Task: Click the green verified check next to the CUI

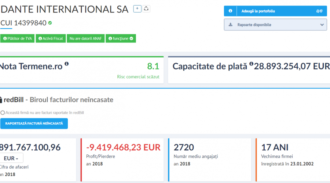Action: pos(50,23)
